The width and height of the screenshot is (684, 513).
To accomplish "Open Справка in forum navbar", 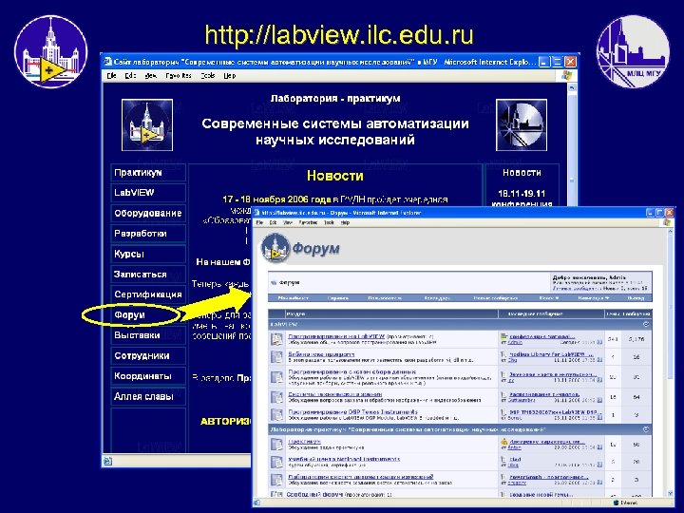I will [x=337, y=298].
